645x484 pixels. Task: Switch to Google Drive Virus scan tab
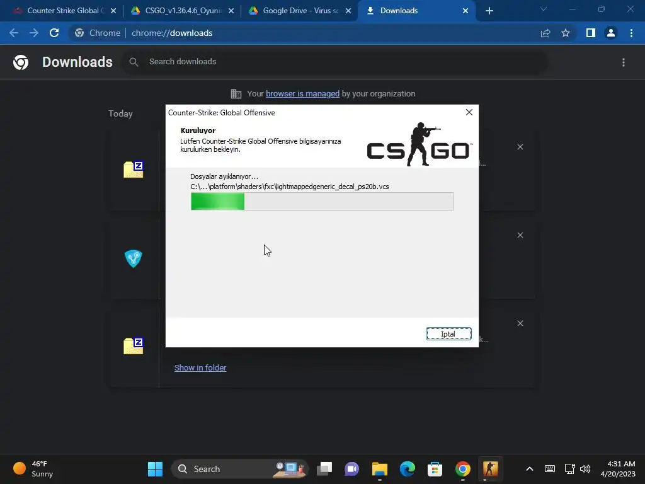point(300,11)
